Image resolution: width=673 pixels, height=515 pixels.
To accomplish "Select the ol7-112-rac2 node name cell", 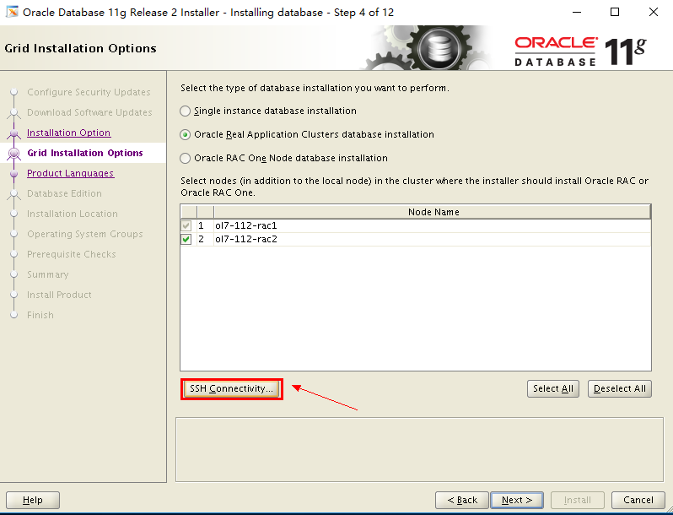I will (432, 239).
